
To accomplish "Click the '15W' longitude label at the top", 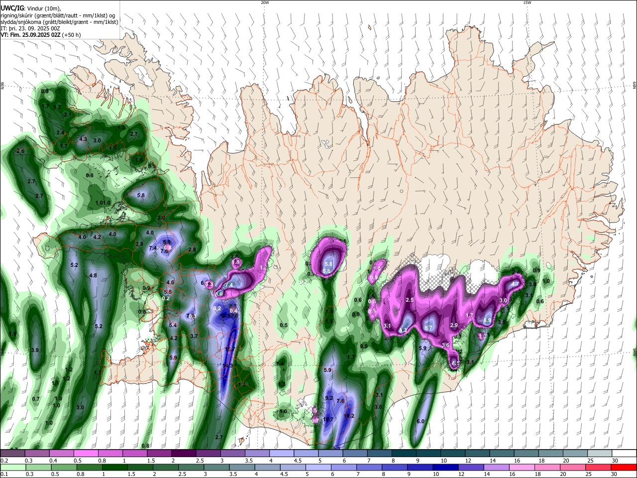I will [x=527, y=2].
